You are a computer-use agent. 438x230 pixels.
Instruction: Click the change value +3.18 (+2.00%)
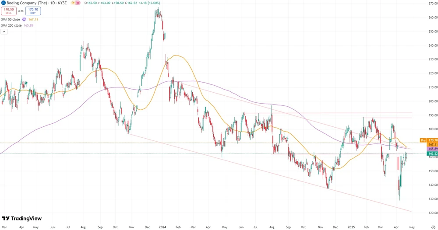pos(149,3)
